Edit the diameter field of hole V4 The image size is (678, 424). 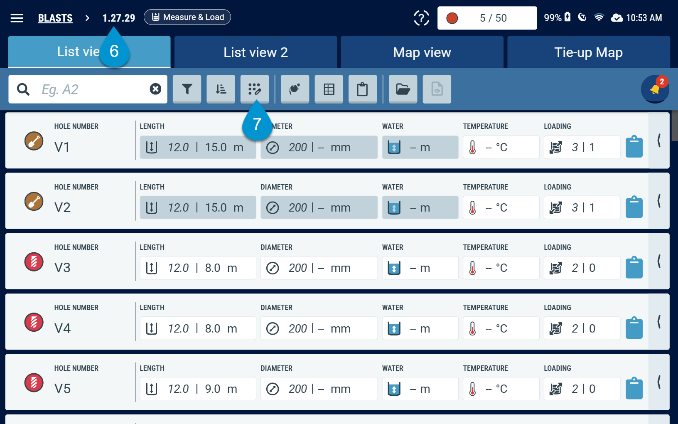point(319,328)
